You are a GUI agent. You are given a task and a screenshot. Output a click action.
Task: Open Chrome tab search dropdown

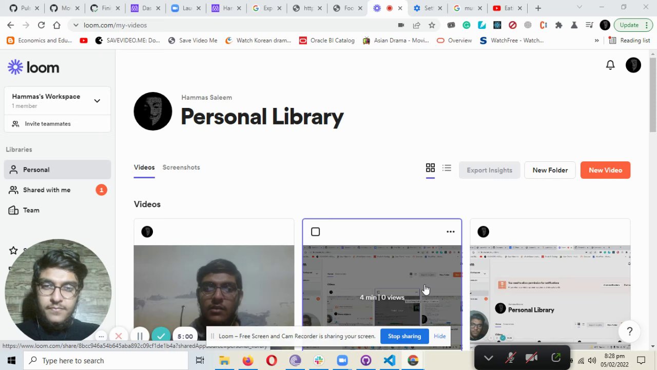[x=579, y=7]
